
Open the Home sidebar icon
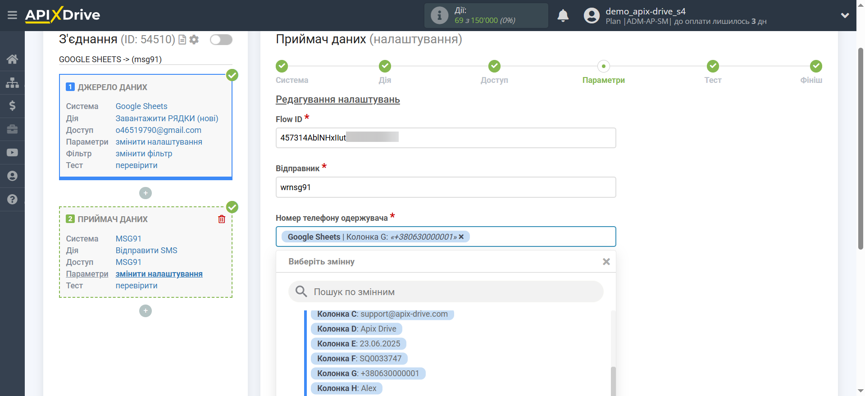click(x=12, y=59)
